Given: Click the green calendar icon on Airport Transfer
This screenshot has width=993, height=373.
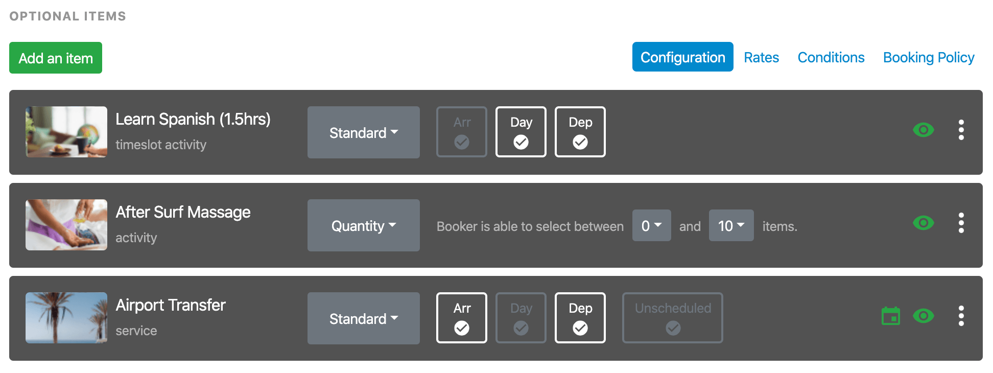Looking at the screenshot, I should [891, 316].
